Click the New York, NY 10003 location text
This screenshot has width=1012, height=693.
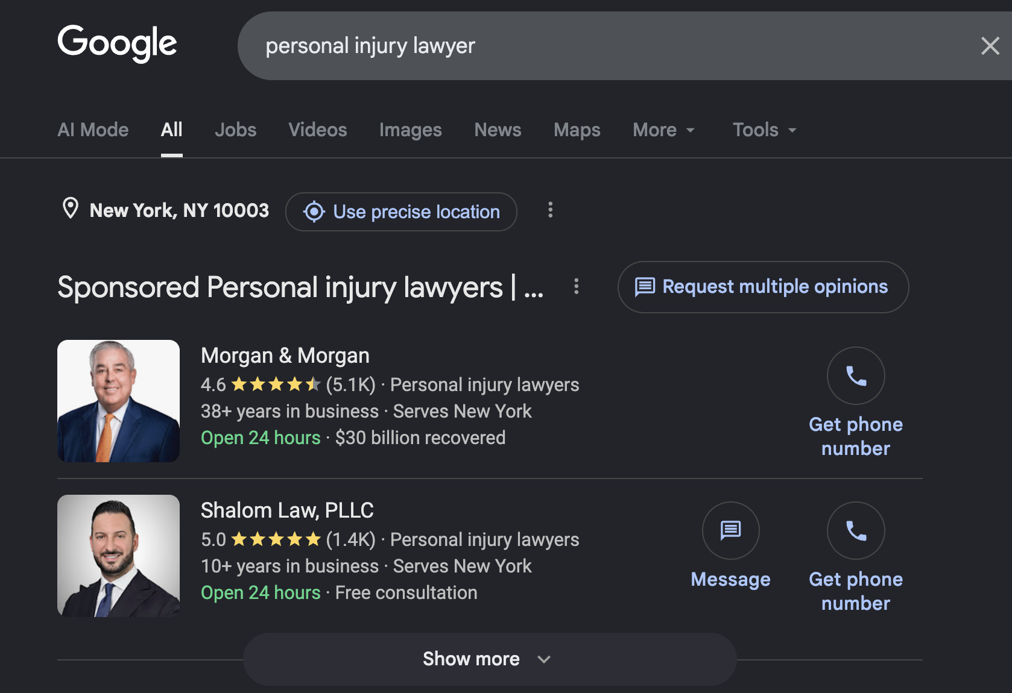pyautogui.click(x=179, y=210)
